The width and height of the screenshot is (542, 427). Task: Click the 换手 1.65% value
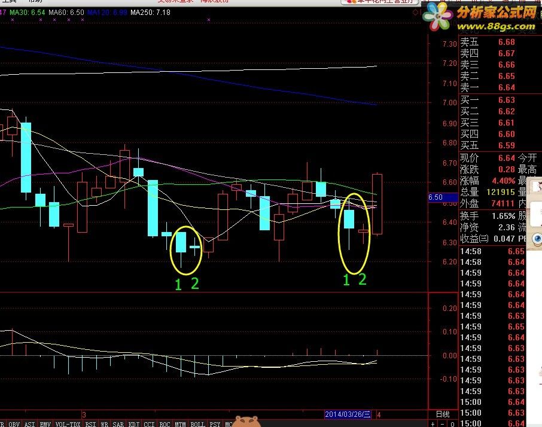[x=504, y=216]
